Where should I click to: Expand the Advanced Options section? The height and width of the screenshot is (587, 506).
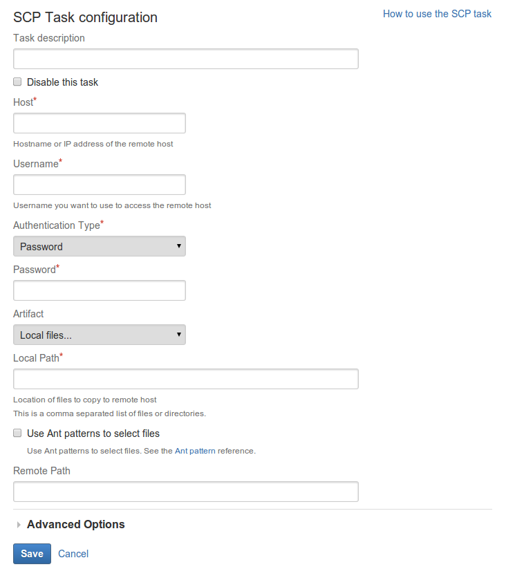[x=75, y=524]
